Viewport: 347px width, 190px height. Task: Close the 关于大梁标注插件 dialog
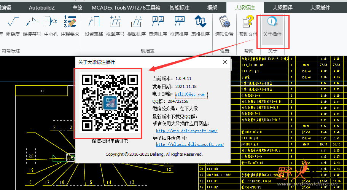[x=225, y=62]
